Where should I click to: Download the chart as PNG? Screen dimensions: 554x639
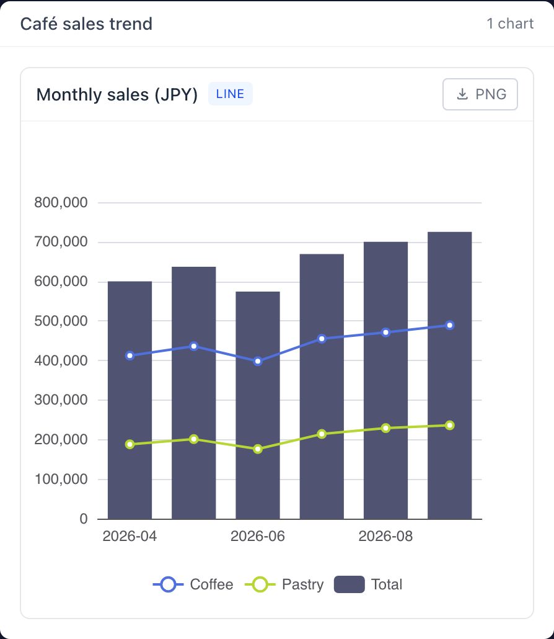[x=480, y=94]
